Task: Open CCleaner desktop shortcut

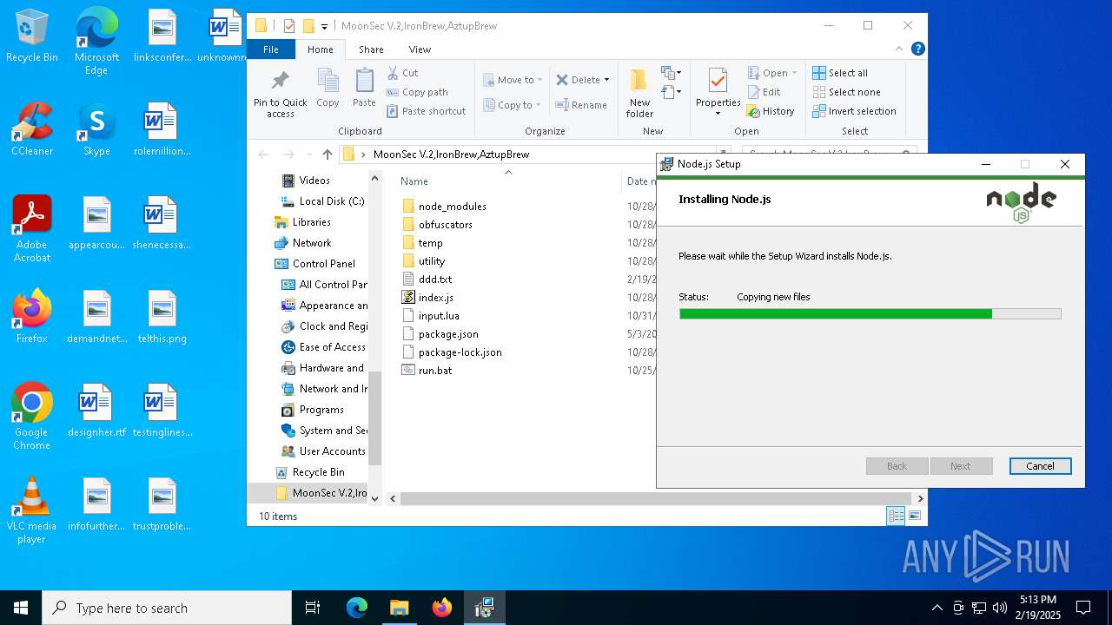Action: pos(32,130)
